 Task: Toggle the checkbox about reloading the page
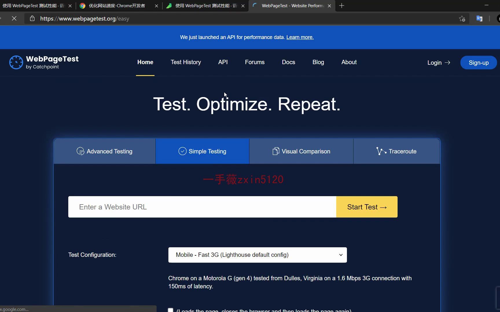coord(170,310)
